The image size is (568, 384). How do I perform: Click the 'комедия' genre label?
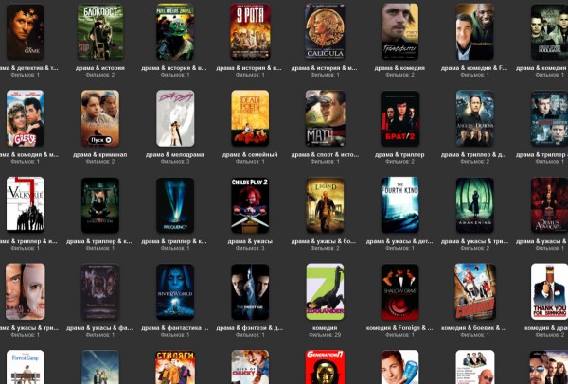(325, 328)
